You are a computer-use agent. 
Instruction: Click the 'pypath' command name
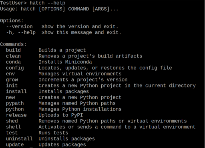15,103
